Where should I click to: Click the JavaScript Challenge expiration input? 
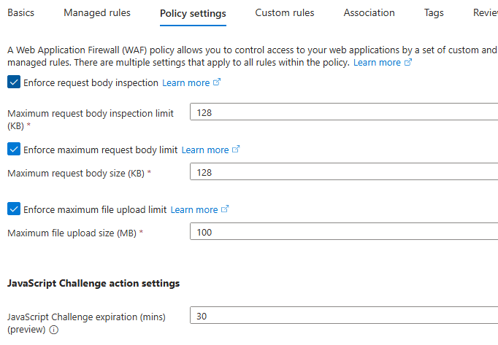pyautogui.click(x=343, y=317)
